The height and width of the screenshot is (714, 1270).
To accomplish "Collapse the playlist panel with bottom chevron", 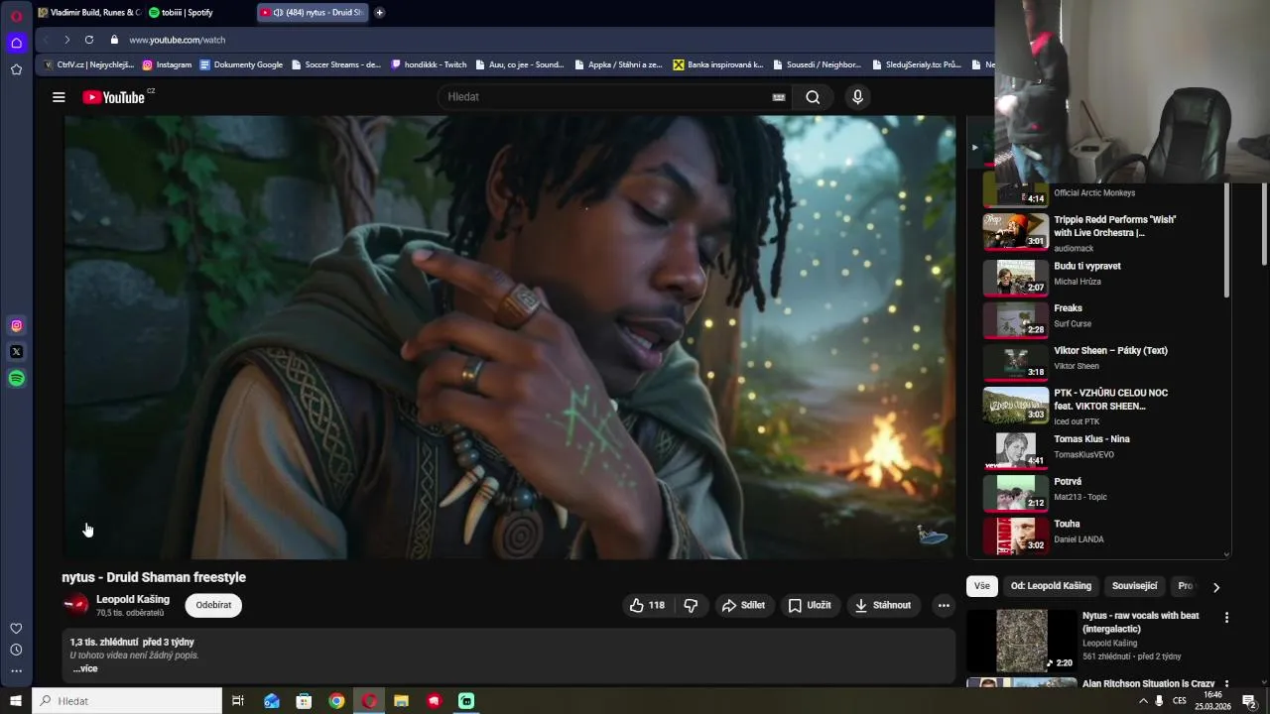I will (x=1226, y=554).
